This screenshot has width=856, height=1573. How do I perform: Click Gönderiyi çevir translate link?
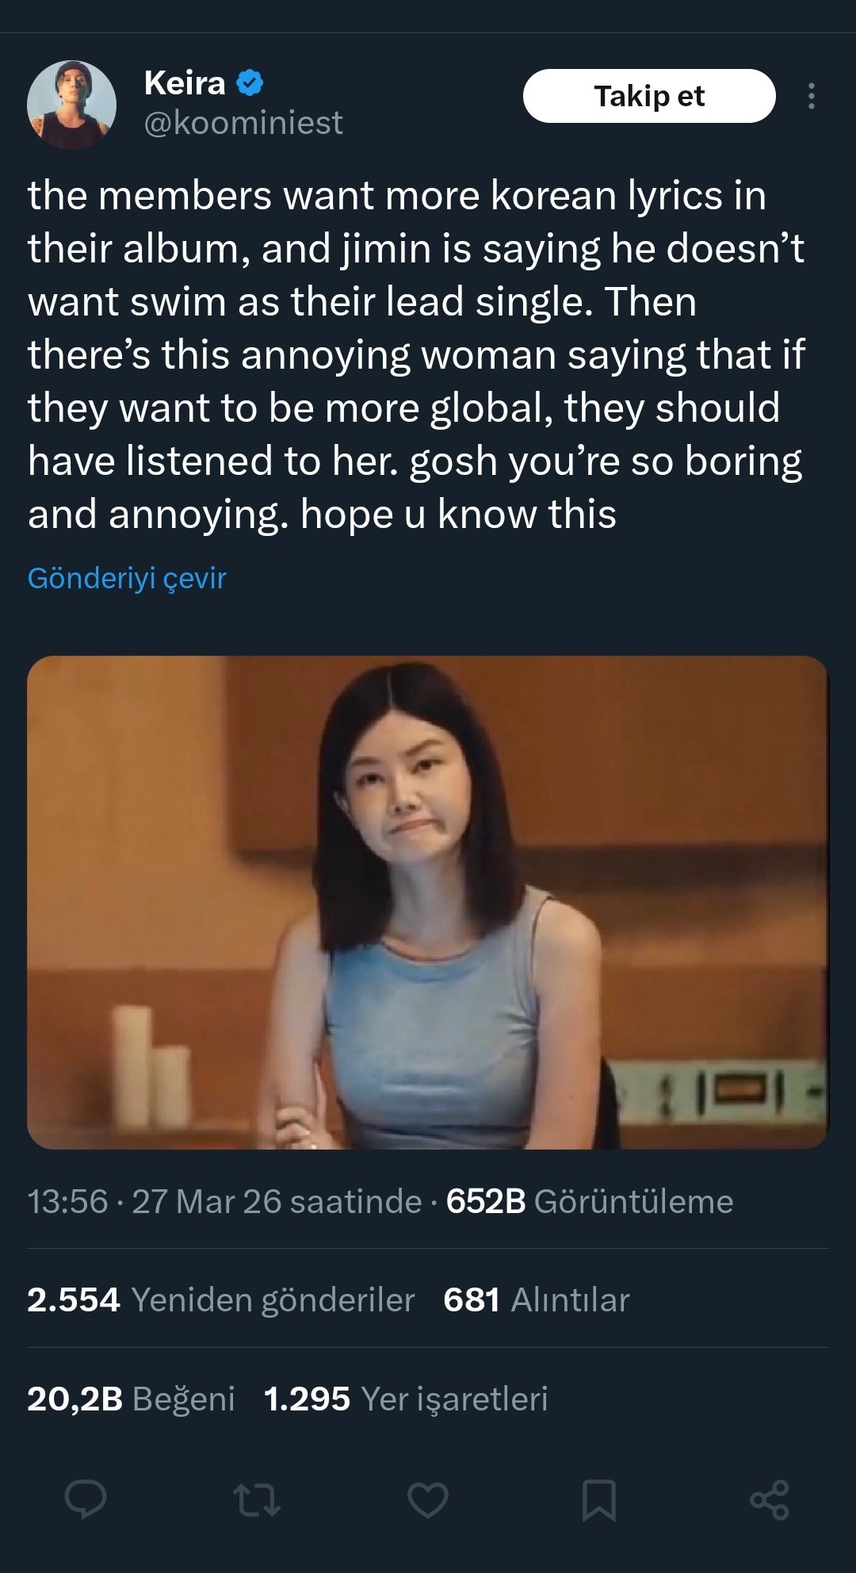click(127, 578)
